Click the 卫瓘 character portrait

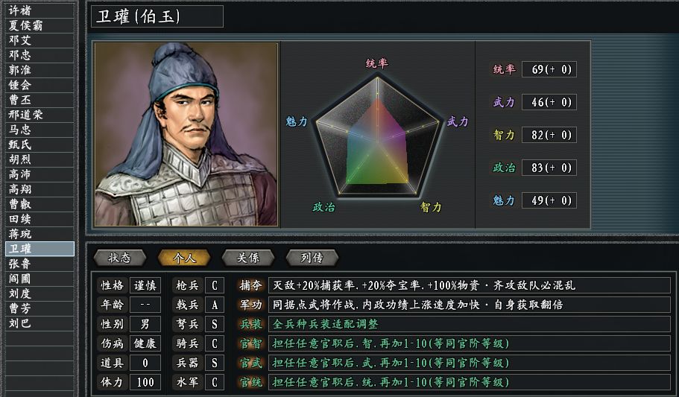[x=186, y=134]
